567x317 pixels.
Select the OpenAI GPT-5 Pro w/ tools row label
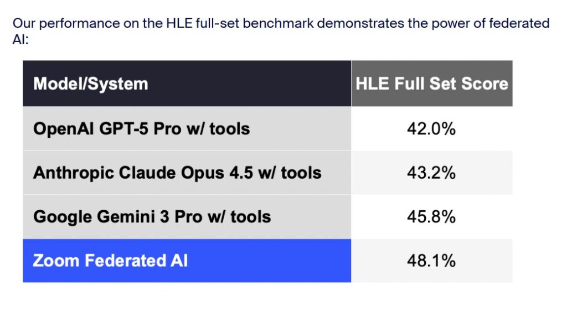[x=141, y=128]
